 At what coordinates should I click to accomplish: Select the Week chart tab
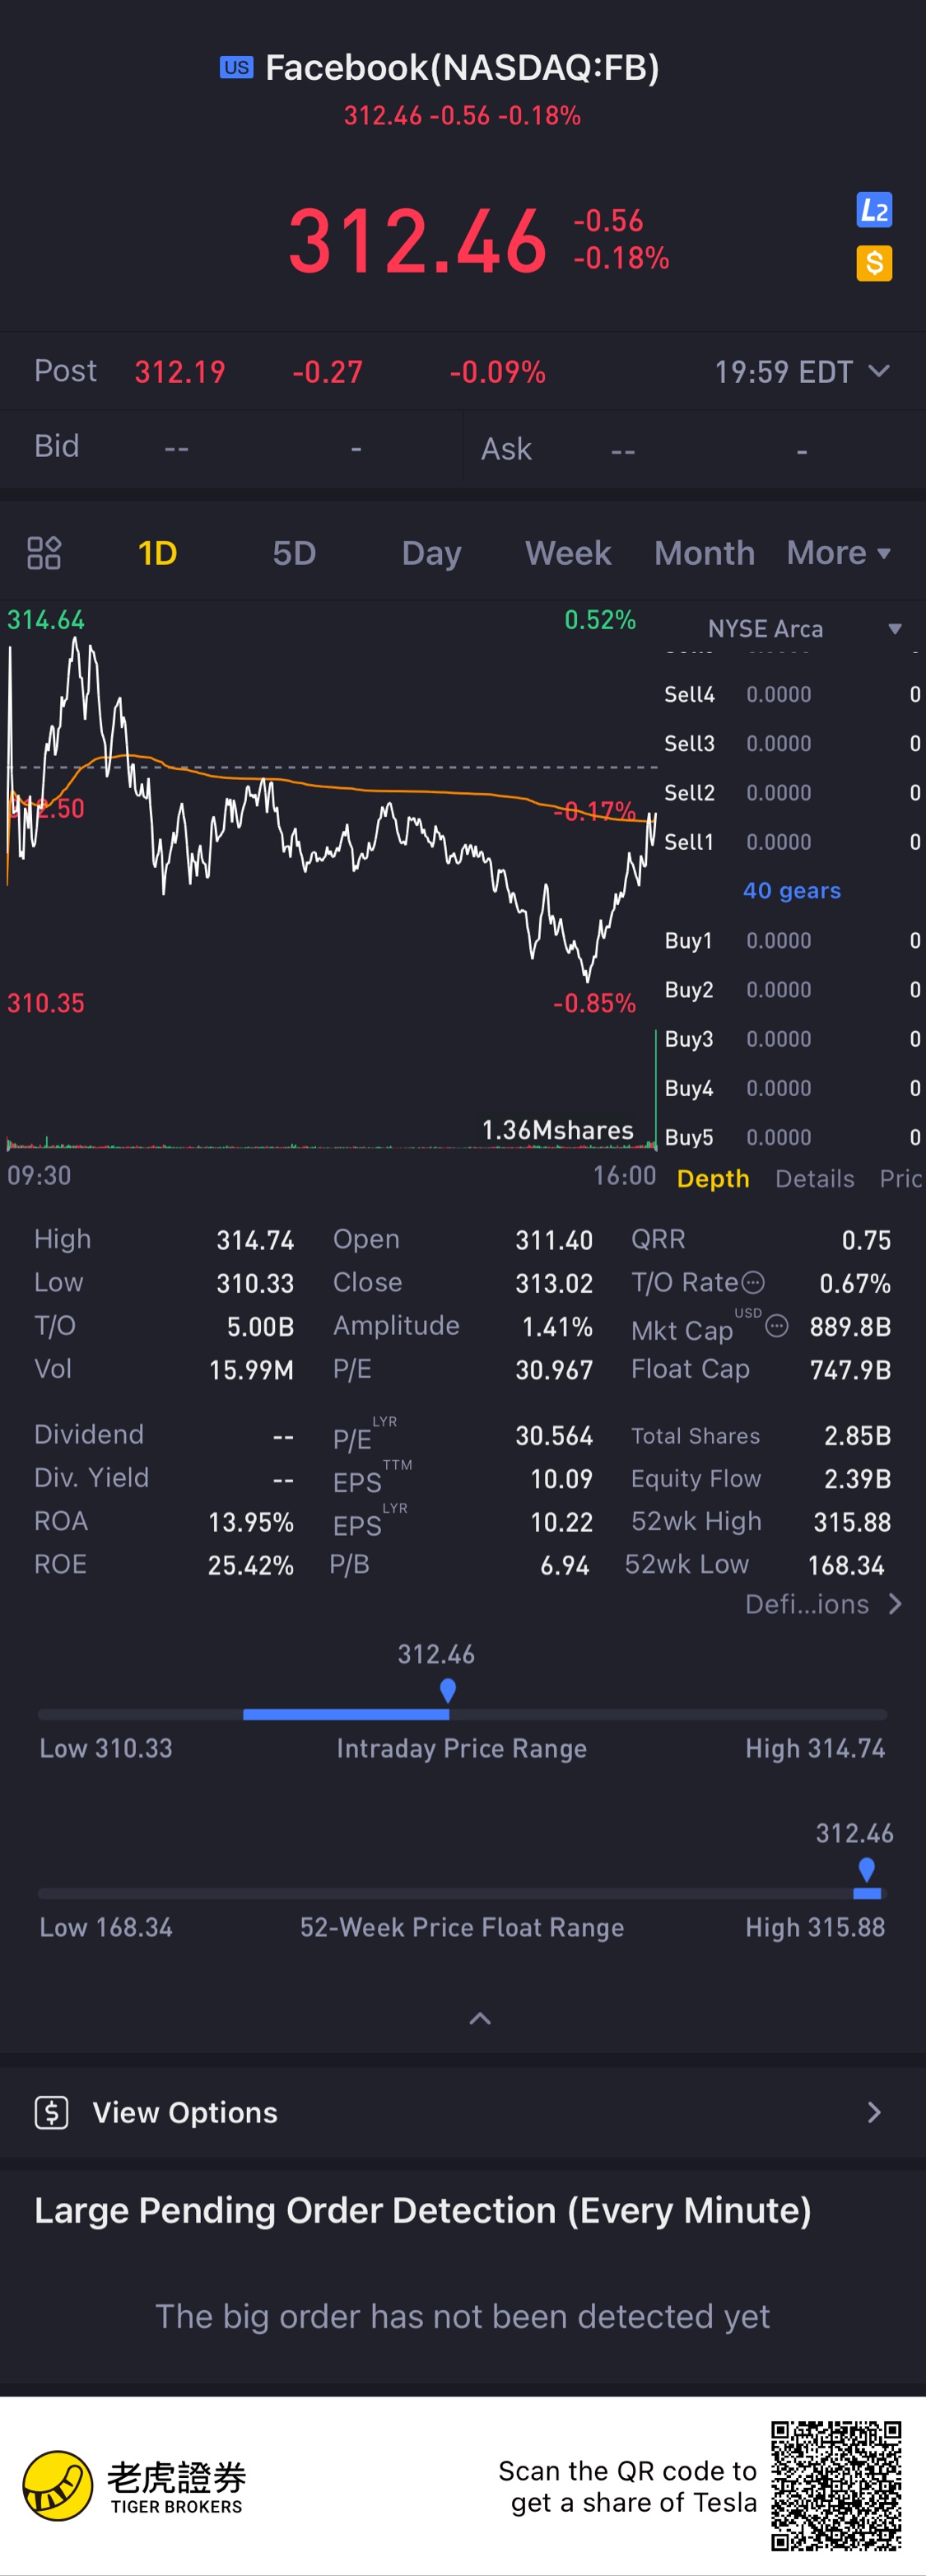pos(568,553)
